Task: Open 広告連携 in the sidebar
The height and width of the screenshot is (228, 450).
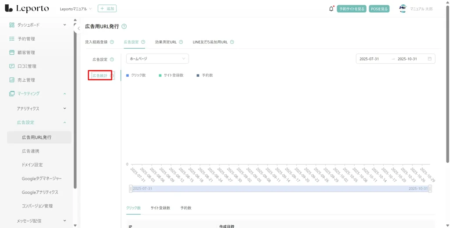Action: click(30, 151)
